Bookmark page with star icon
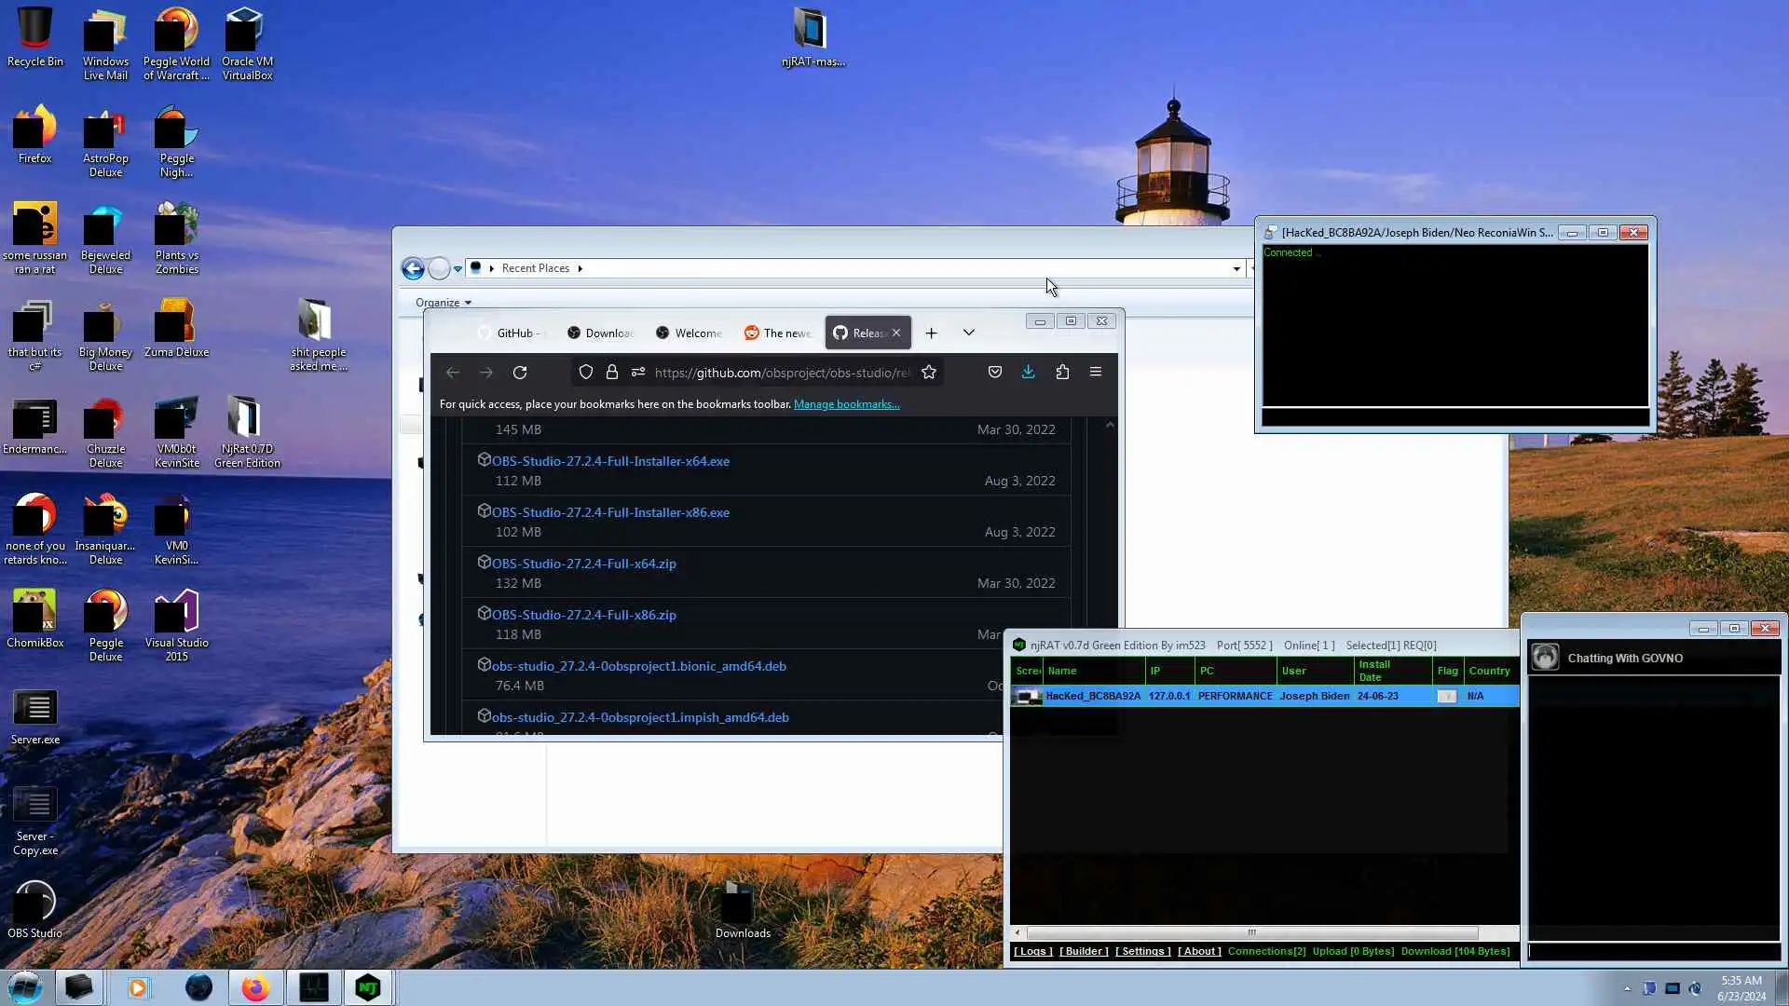 click(x=929, y=373)
